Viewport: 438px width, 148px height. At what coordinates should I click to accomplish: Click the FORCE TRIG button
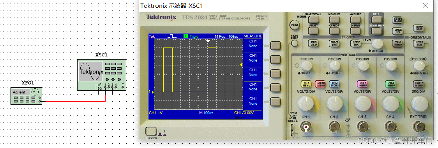(334, 43)
